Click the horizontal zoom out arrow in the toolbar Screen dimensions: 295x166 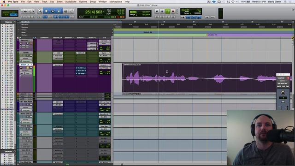tap(22, 12)
